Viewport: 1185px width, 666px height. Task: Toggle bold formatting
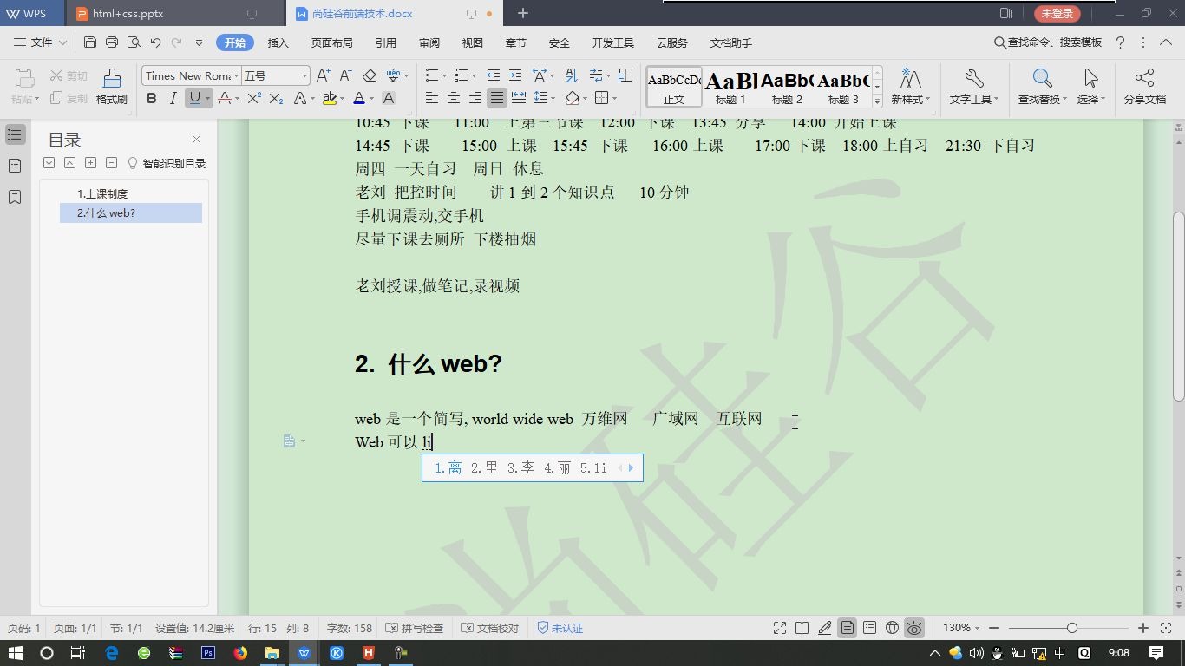(x=151, y=98)
